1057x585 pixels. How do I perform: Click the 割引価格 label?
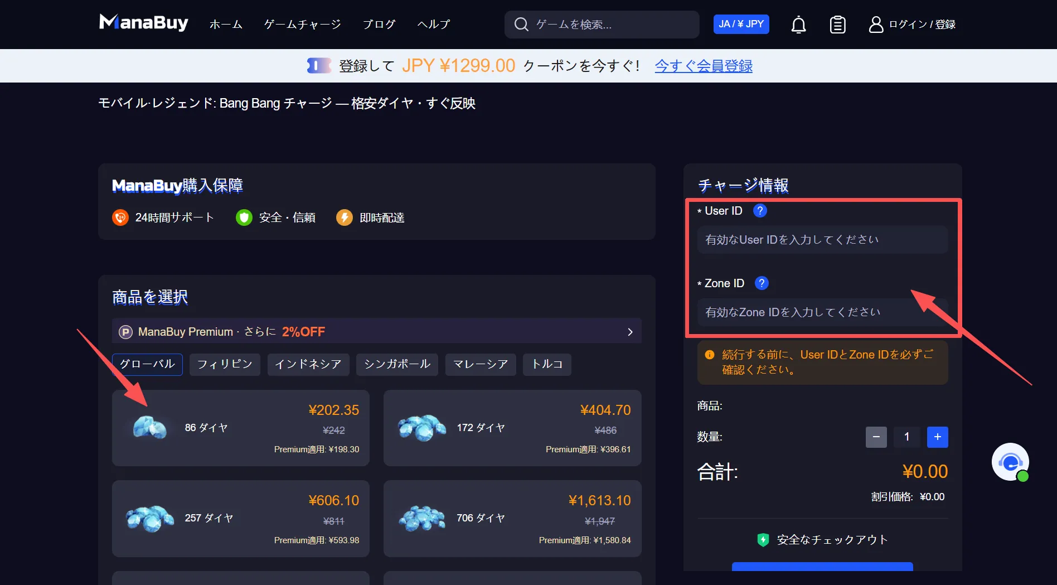click(x=892, y=497)
